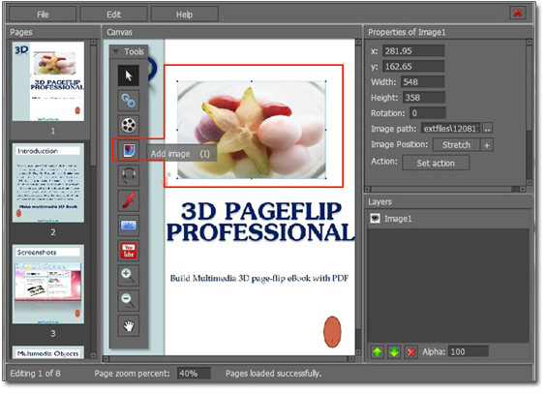Select the Add sound headphones tool

coord(129,175)
